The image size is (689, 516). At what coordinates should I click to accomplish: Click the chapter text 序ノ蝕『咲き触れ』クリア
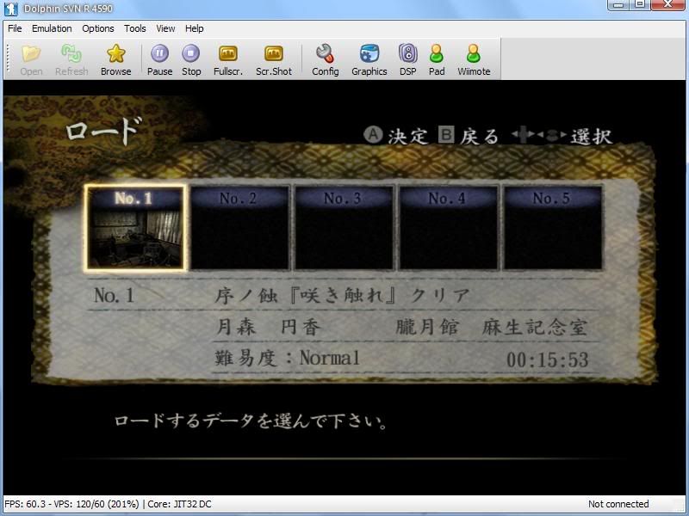[342, 296]
